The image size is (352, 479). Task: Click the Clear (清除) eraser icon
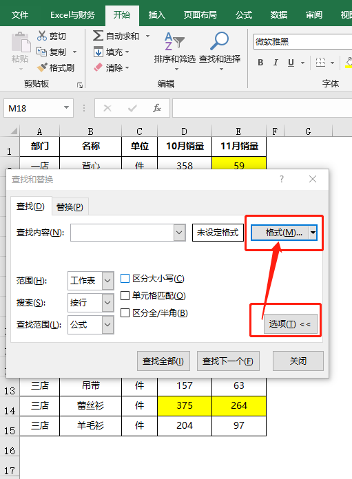point(99,67)
